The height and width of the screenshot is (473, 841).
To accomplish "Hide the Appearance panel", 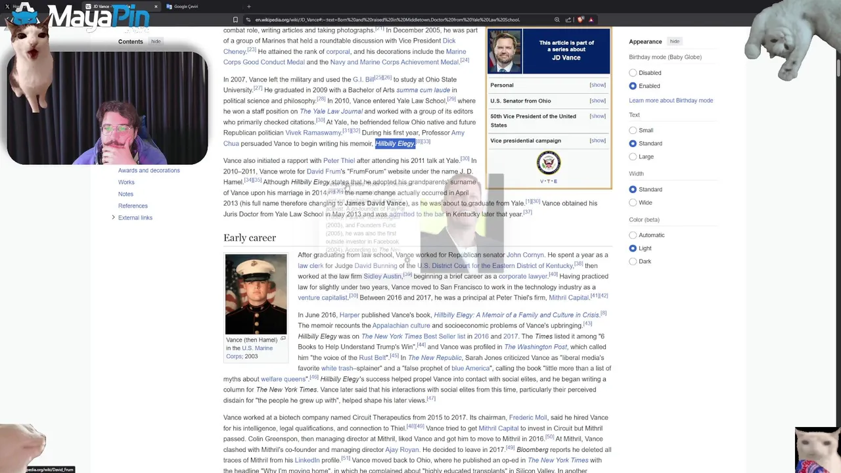I will tap(675, 41).
